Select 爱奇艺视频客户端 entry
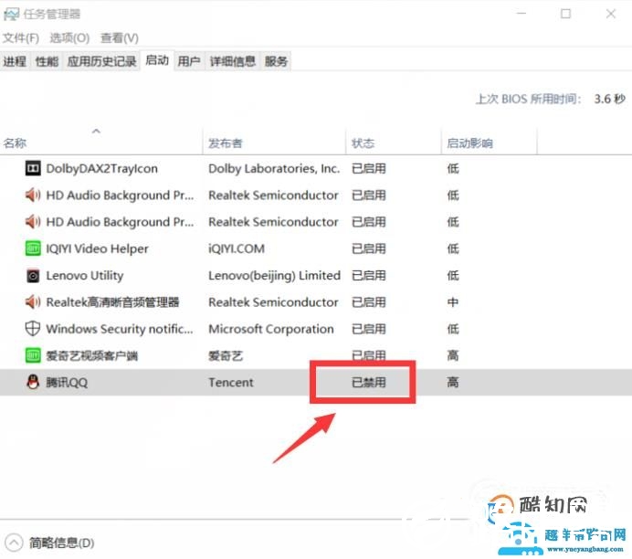The image size is (632, 559). pyautogui.click(x=92, y=356)
